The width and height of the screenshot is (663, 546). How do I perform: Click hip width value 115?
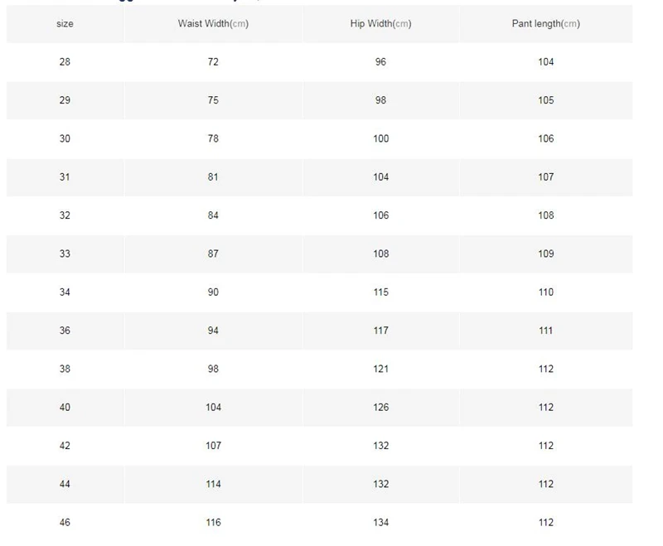(x=381, y=292)
